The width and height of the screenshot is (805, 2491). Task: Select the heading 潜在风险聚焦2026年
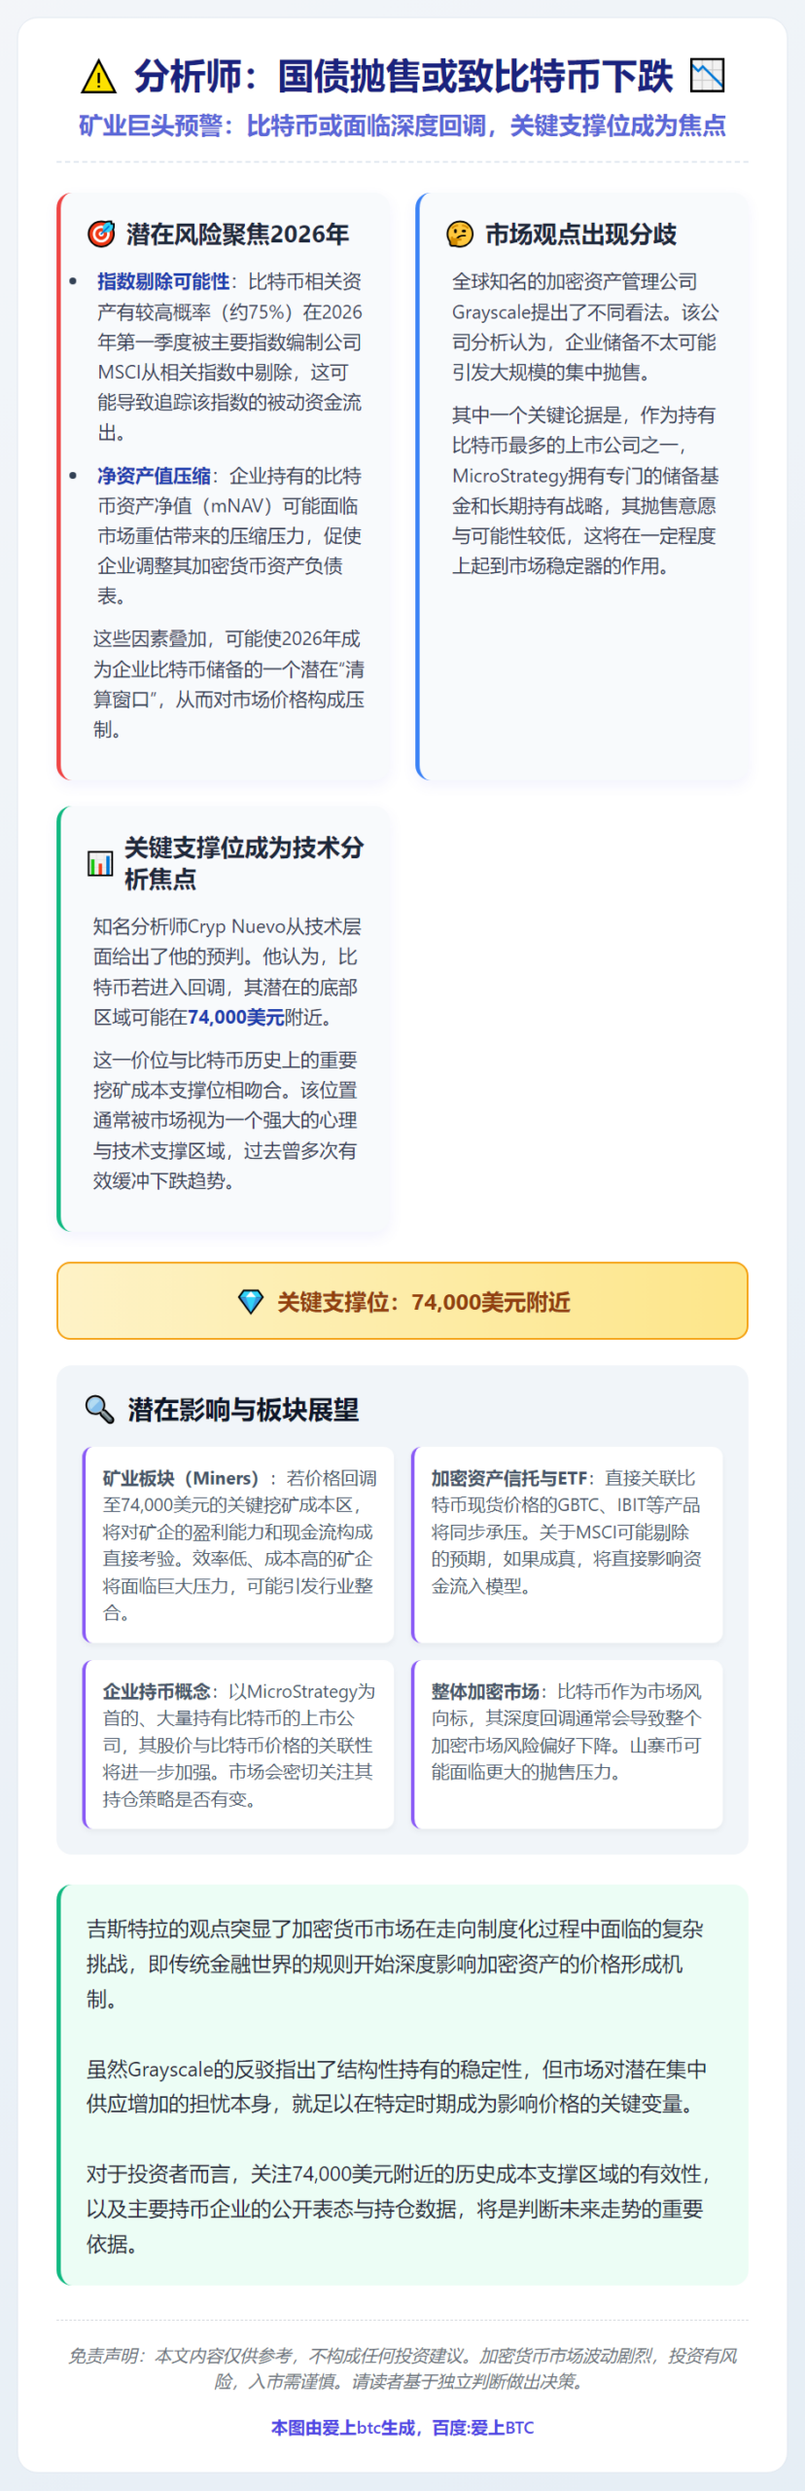[x=238, y=235]
